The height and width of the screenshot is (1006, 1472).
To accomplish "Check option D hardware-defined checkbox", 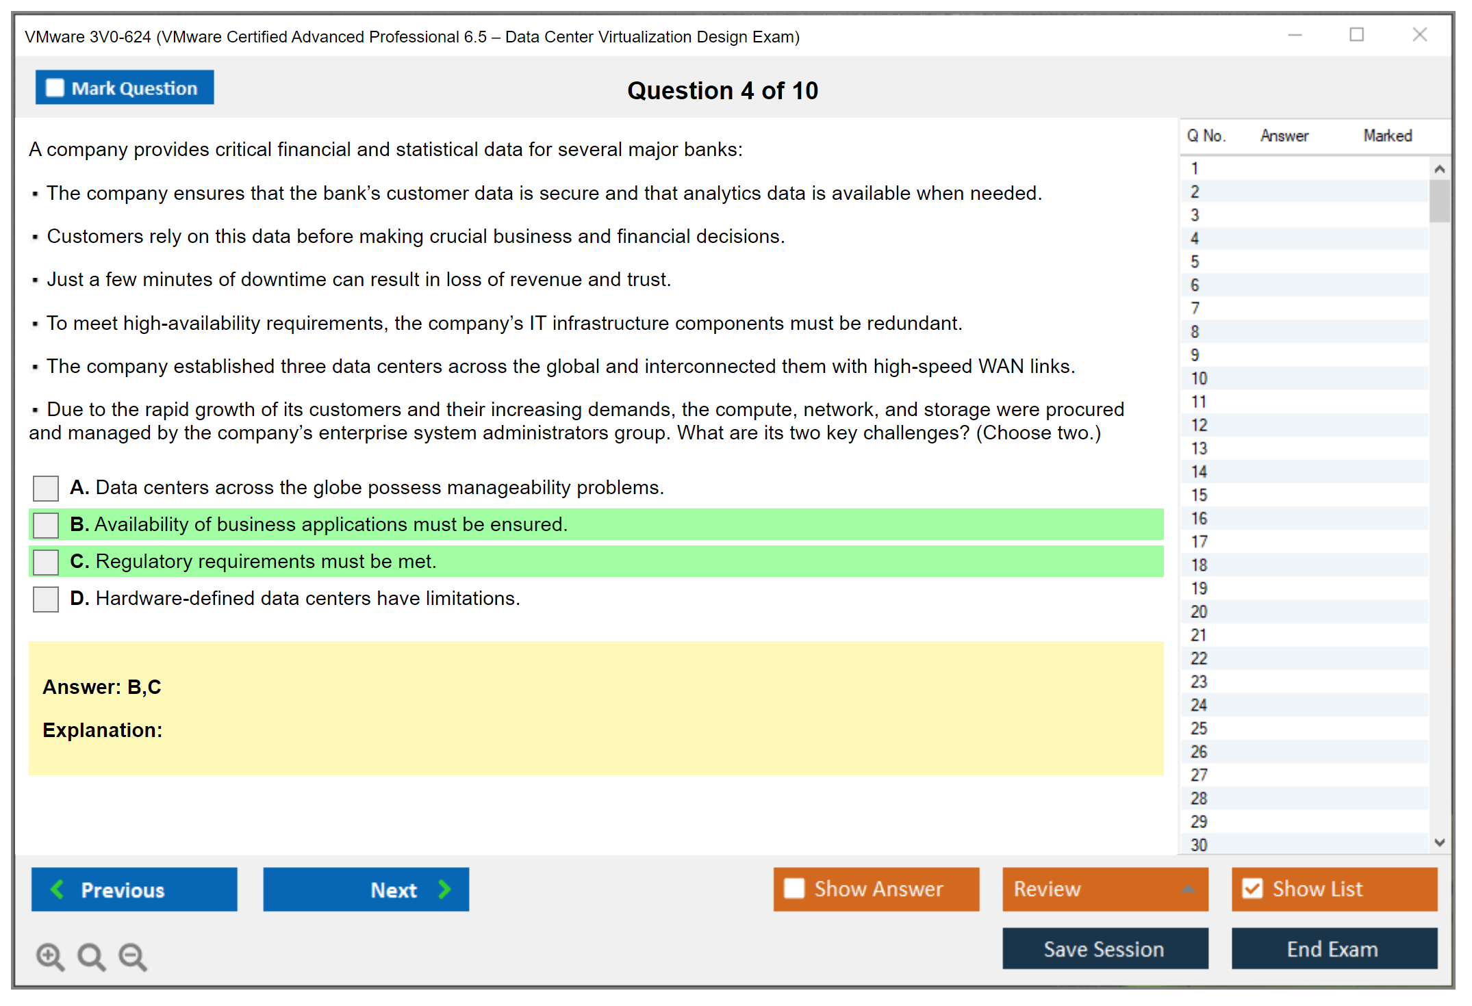I will pyautogui.click(x=46, y=599).
